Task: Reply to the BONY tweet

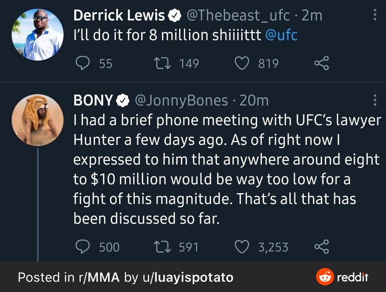Action: pyautogui.click(x=82, y=247)
